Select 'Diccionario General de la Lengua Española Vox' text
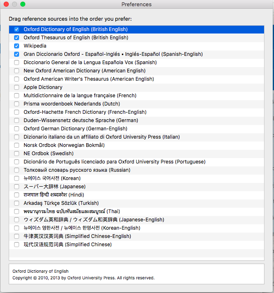 90,62
